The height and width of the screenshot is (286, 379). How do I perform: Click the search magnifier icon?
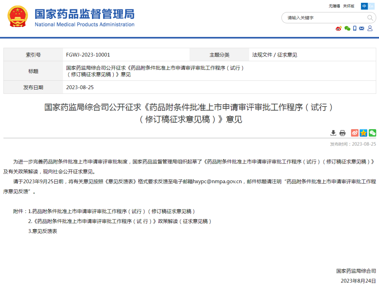point(370,18)
